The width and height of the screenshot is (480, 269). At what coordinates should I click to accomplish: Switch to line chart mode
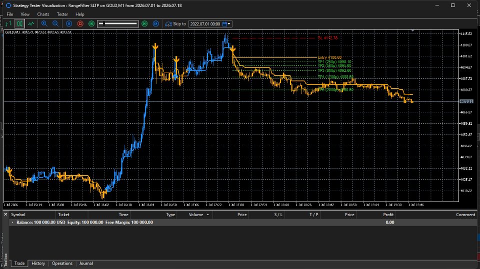31,23
